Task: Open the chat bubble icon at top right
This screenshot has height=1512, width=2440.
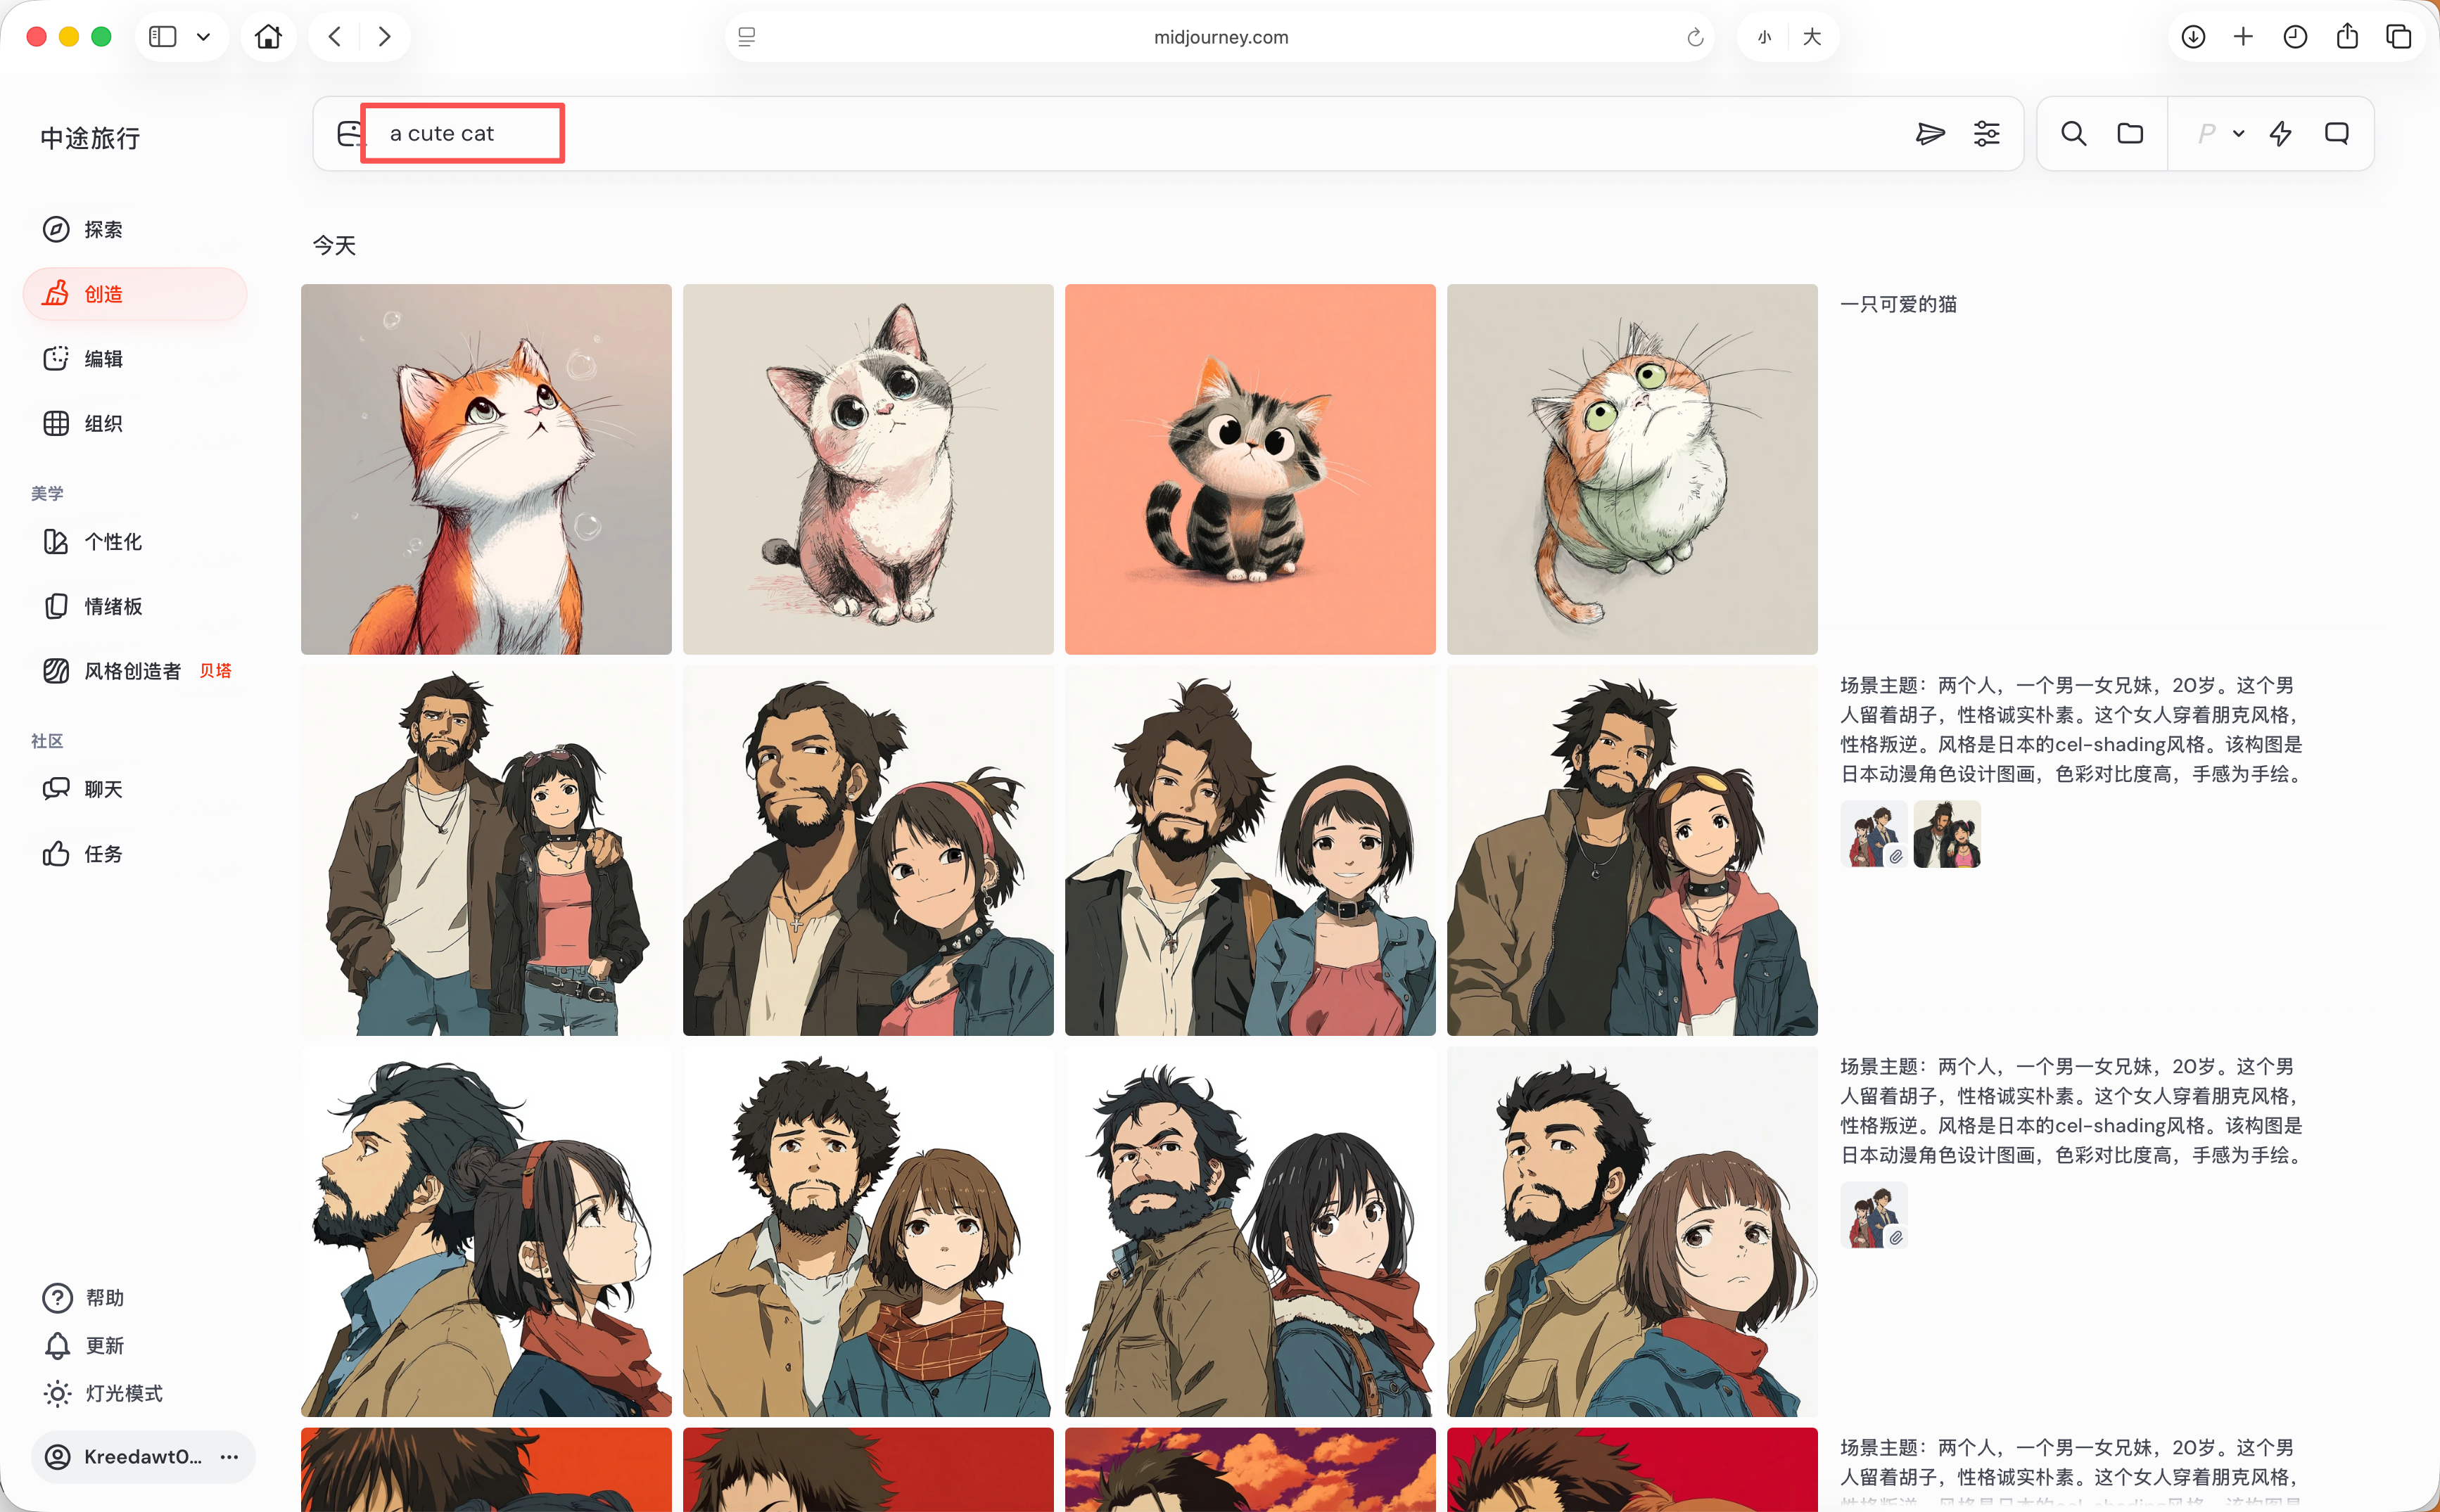Action: pos(2336,134)
